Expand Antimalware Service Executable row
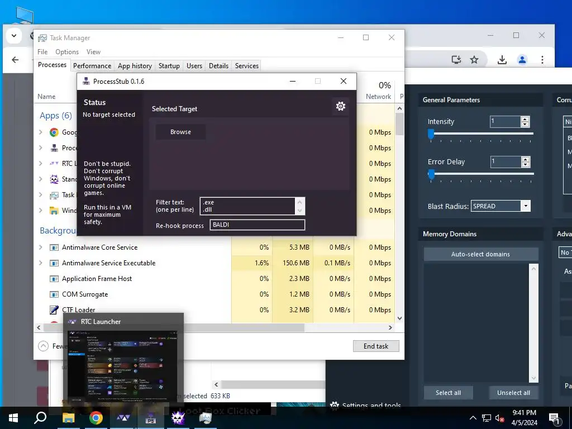The width and height of the screenshot is (572, 429). (x=40, y=263)
